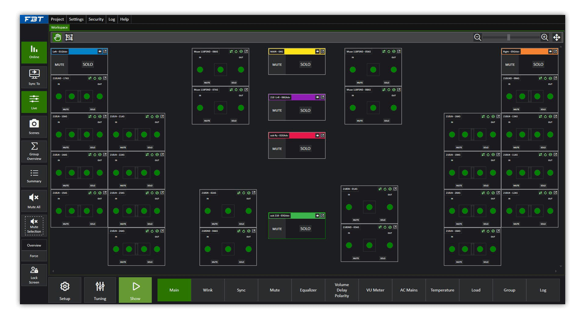Viewport: 581px width, 320px height.
Task: Mute the Right - 05GAdv group
Action: [x=510, y=65]
